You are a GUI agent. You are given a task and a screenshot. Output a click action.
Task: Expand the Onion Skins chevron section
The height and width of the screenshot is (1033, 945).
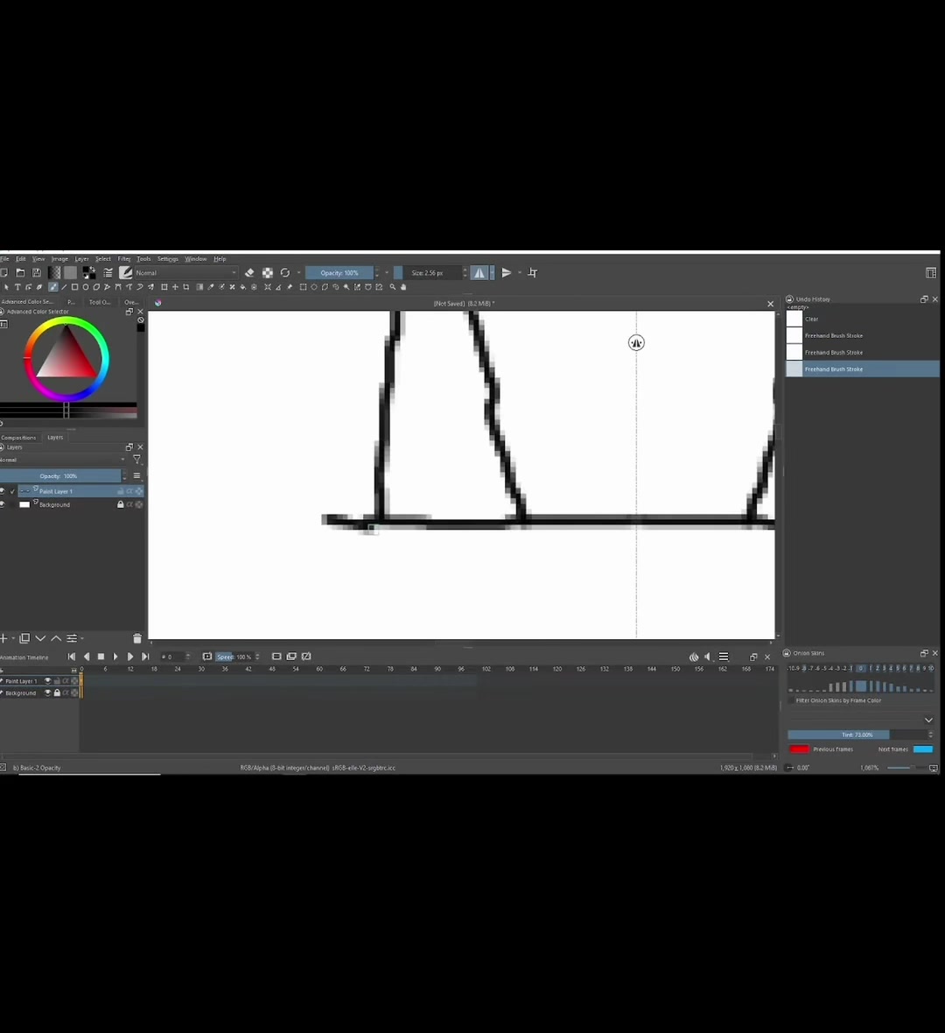point(928,720)
